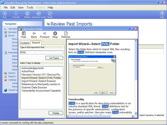Hide the help navigation pane
Screen dimensions: 167x125
click(23, 35)
